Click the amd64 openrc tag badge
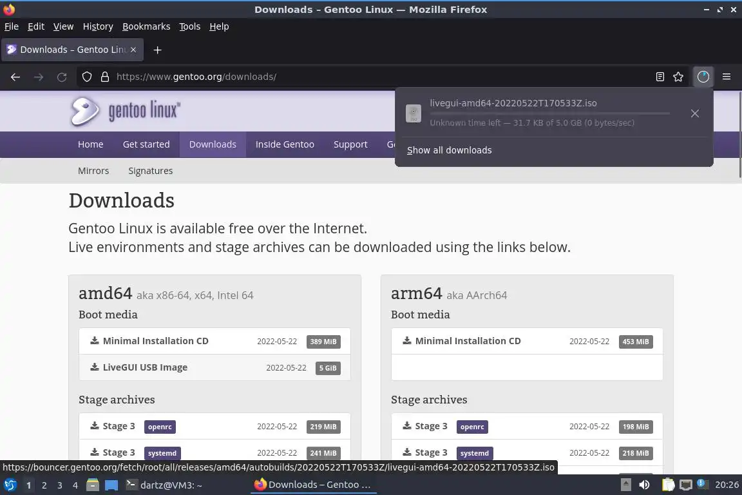This screenshot has width=742, height=495. coord(160,427)
